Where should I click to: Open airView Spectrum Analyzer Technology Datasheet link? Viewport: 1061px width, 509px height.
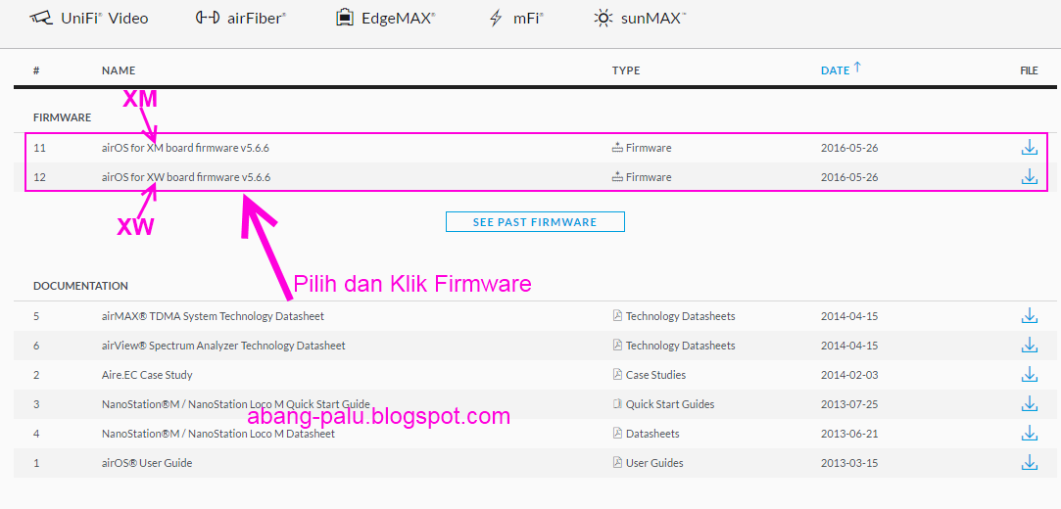(x=223, y=346)
